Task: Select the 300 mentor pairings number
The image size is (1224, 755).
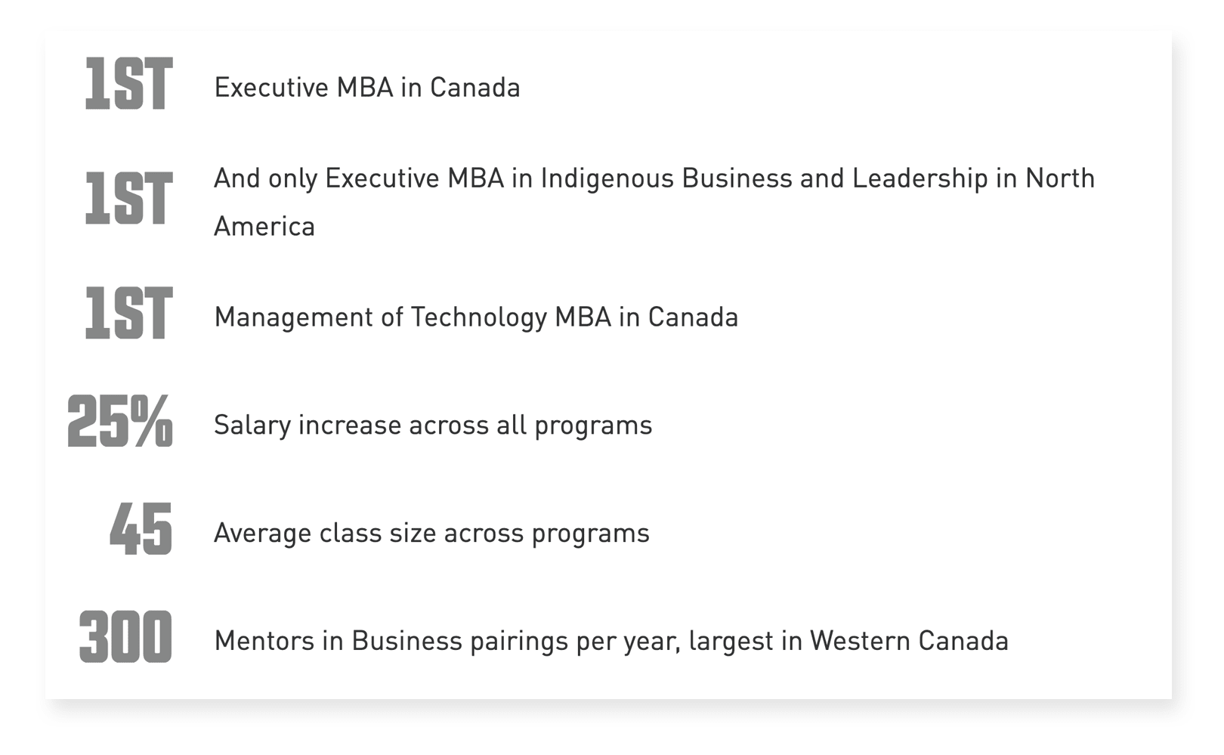Action: (x=126, y=637)
